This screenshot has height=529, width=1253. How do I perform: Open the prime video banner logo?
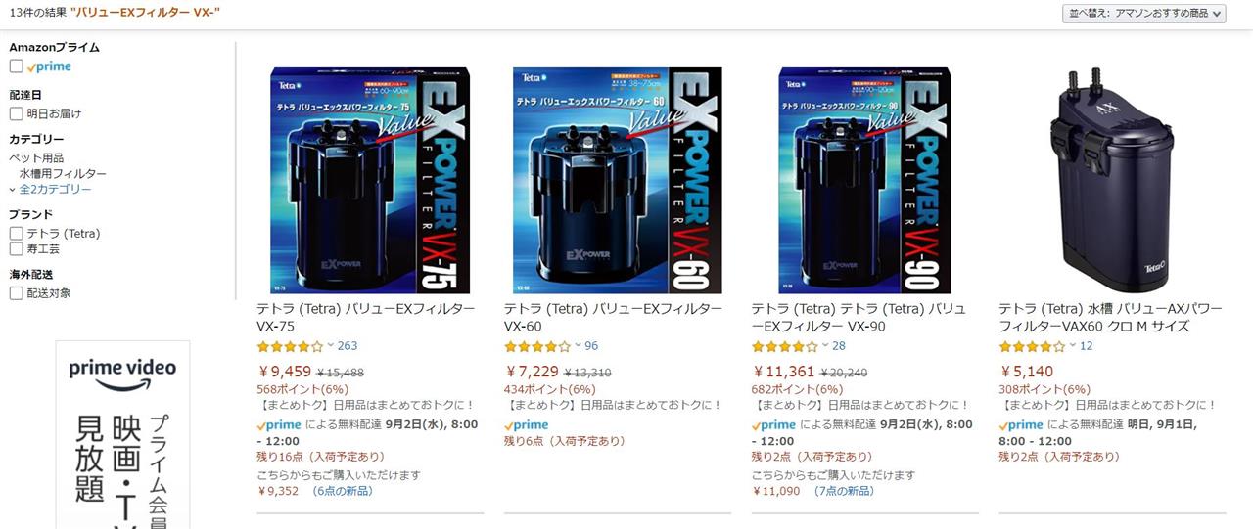coord(122,370)
